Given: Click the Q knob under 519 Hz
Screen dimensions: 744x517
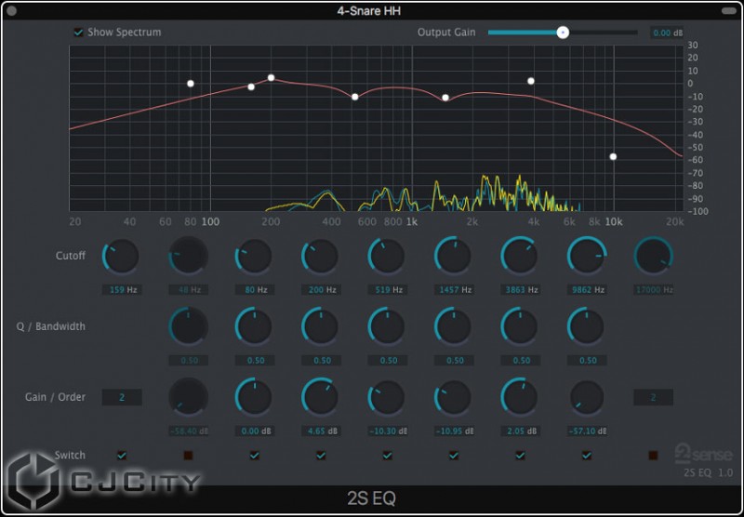Looking at the screenshot, I should [387, 326].
